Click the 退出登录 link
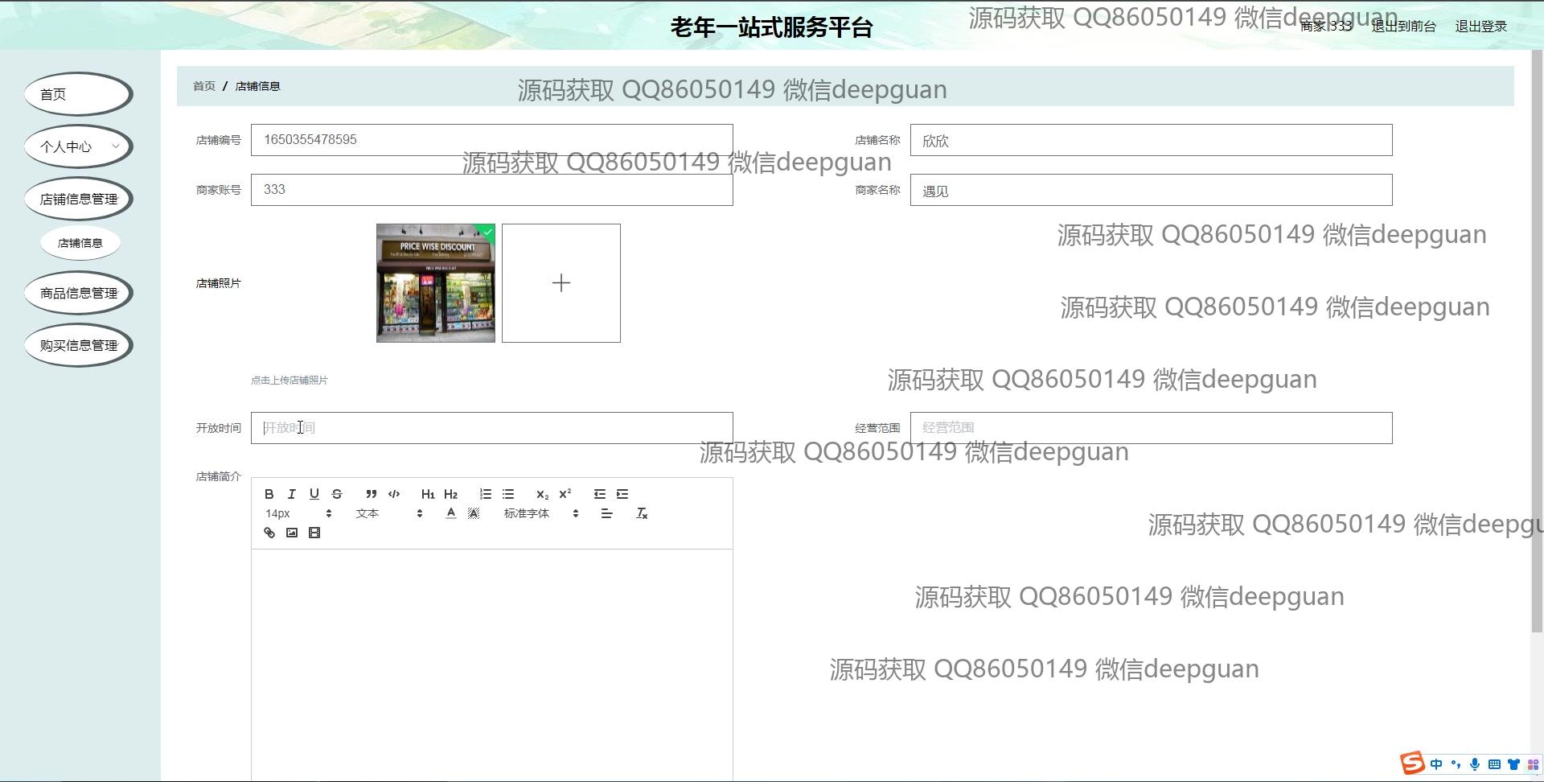This screenshot has width=1544, height=782. tap(1480, 27)
